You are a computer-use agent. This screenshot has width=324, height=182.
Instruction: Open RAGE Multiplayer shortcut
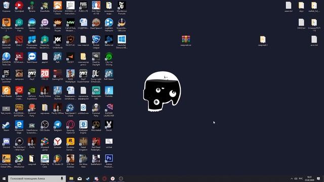pos(70,76)
